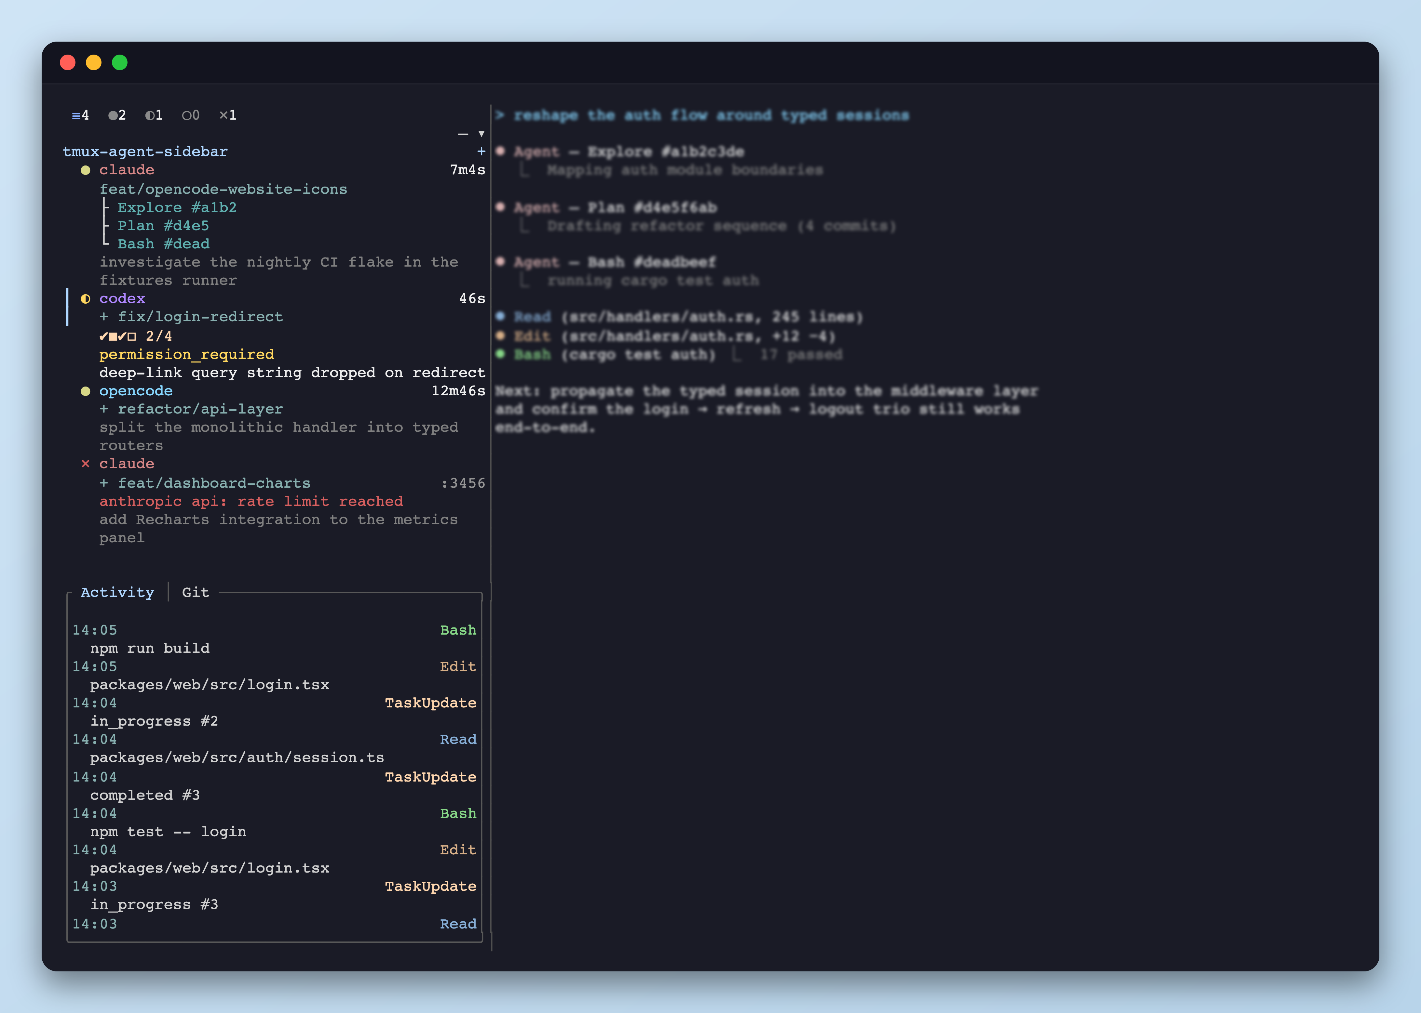Collapse the sidebar using the − control
Image resolution: width=1421 pixels, height=1013 pixels.
click(462, 134)
